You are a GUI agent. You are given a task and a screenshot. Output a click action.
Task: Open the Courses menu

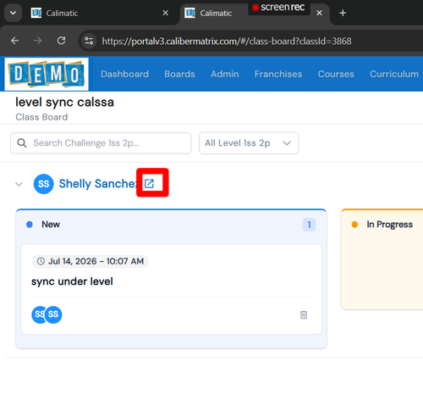tap(336, 74)
